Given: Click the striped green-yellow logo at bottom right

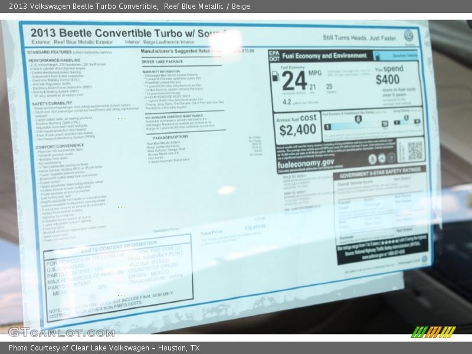Looking at the screenshot, I should point(433,332).
